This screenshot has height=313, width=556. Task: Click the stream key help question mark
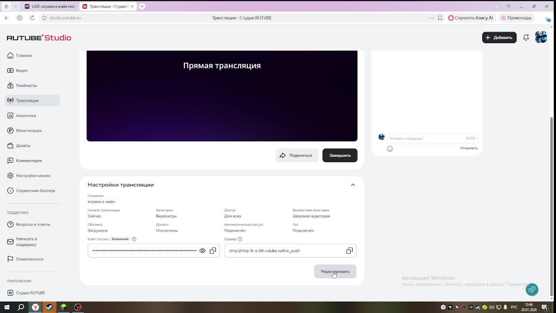134,239
